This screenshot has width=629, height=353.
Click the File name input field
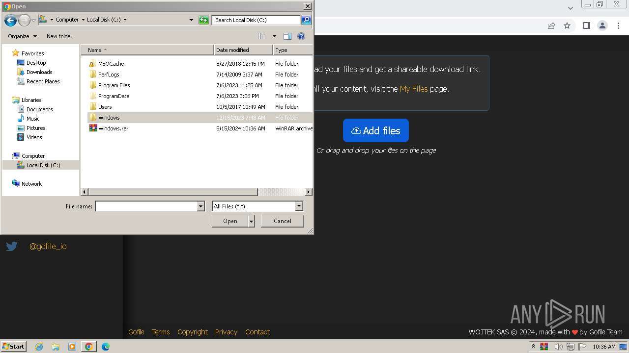[x=146, y=206]
